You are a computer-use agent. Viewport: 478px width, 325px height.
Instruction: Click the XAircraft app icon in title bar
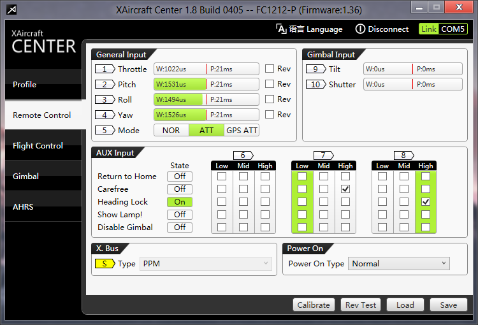[x=11, y=10]
